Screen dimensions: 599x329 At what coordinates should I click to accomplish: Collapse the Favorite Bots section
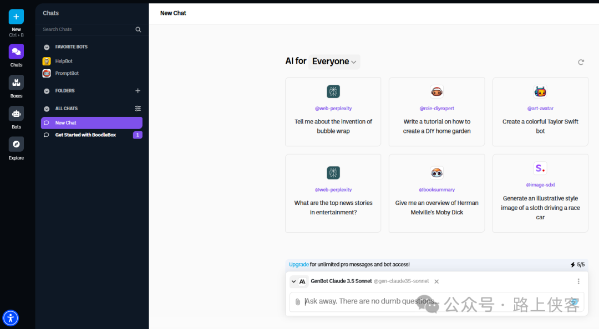(x=47, y=47)
